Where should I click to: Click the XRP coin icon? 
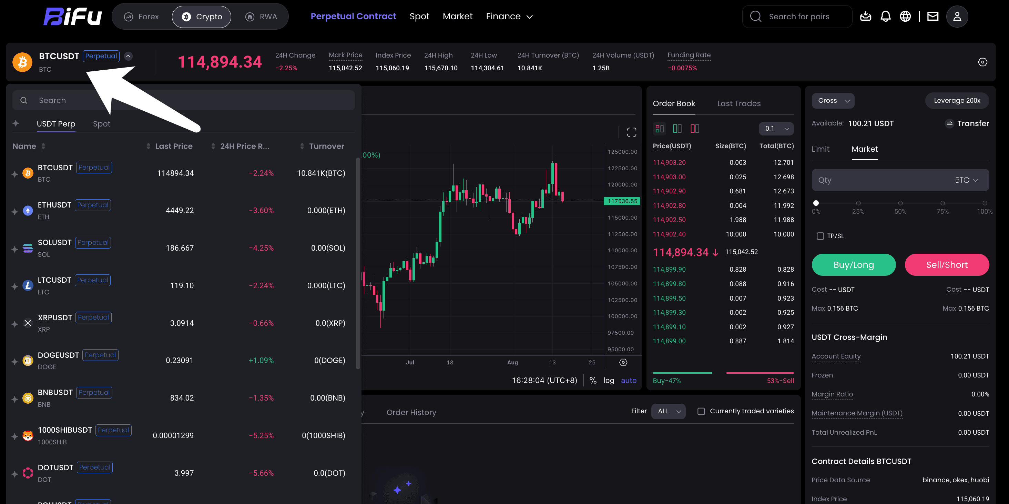[28, 323]
